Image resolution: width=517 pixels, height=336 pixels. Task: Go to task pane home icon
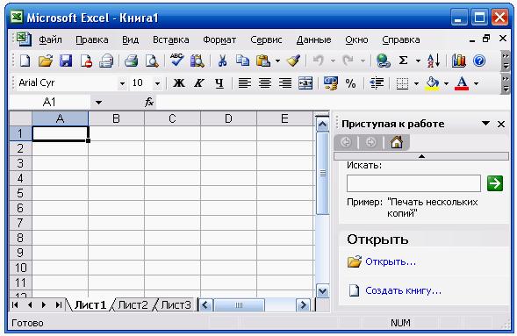pyautogui.click(x=397, y=142)
